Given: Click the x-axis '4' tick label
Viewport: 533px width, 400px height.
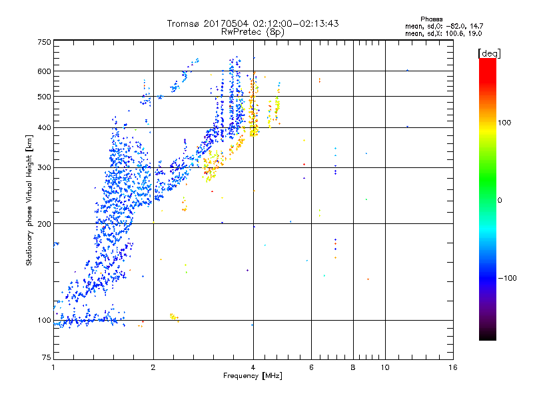Looking at the screenshot, I should coord(253,367).
